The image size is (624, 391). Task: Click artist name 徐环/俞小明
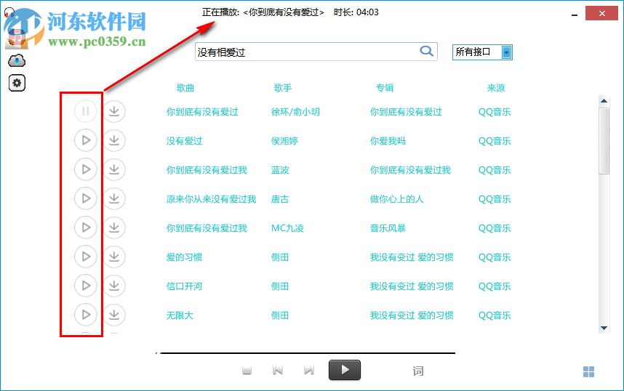295,112
